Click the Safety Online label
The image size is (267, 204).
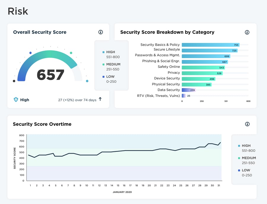(169, 67)
